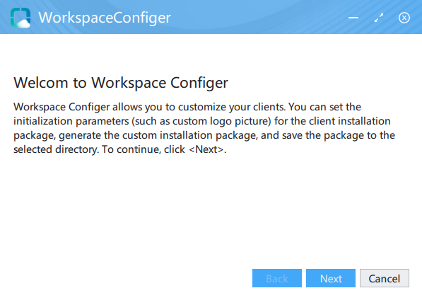Click the words 'custom logo picture'

pos(221,121)
